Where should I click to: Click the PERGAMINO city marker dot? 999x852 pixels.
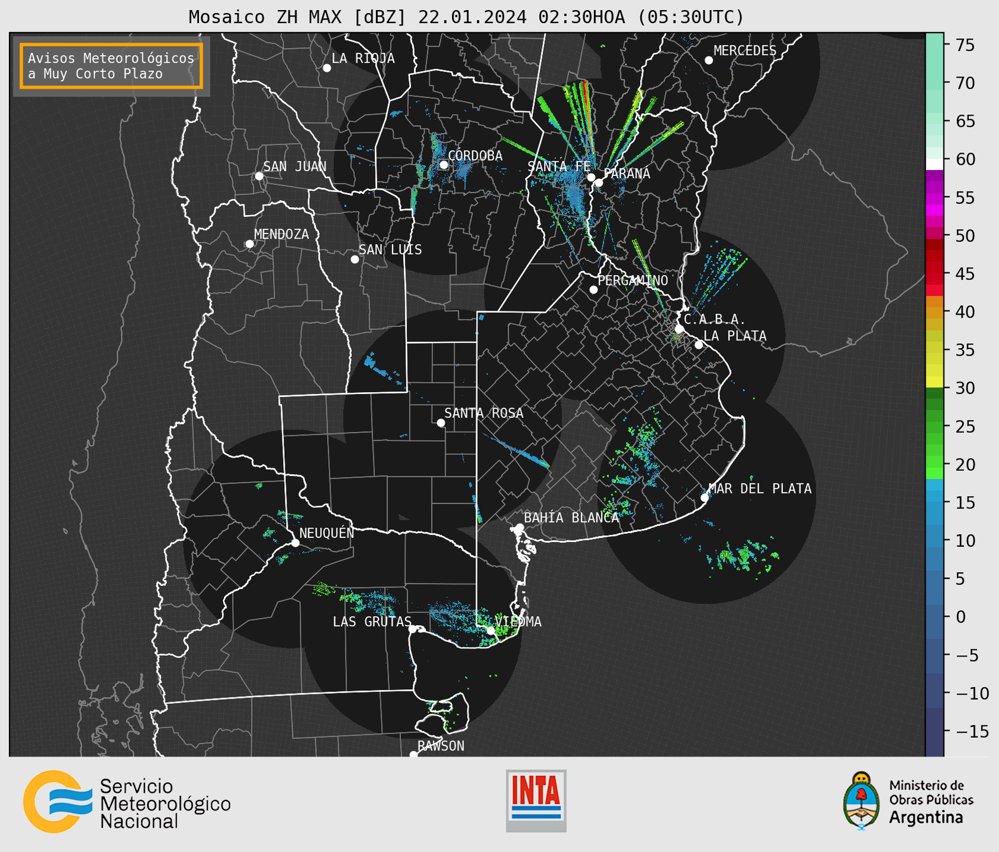point(593,290)
